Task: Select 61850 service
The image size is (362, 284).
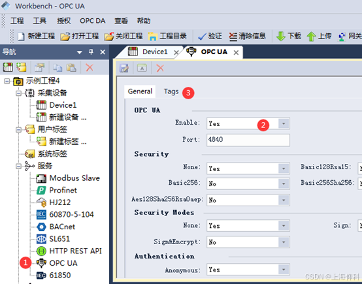Action: [54, 276]
